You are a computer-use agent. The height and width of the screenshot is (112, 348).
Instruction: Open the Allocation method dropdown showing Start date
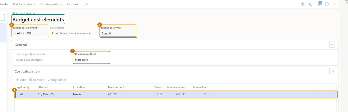91,60
